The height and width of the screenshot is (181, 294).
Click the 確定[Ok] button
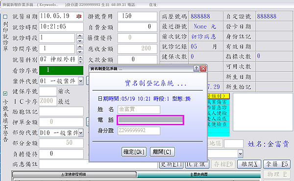tap(134, 152)
